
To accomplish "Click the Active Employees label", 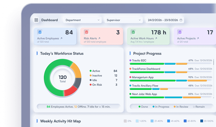I will pyautogui.click(x=48, y=38).
